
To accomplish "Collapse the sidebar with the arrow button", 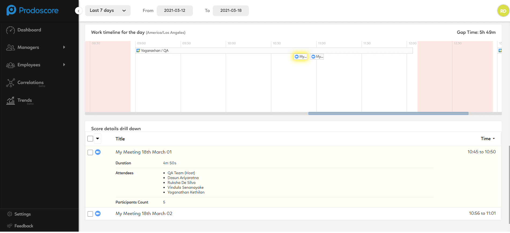I will pos(78,11).
